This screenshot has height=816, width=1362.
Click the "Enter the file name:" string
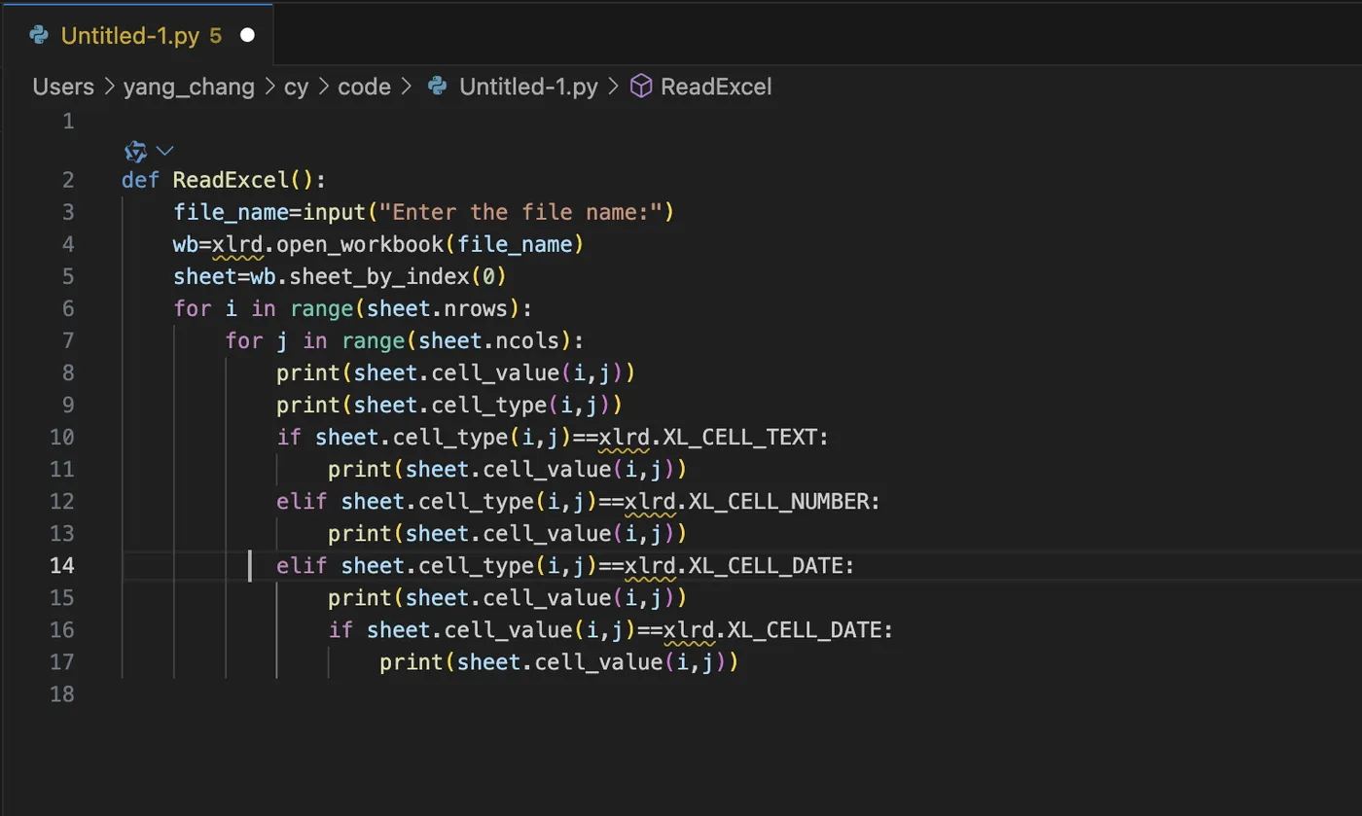point(520,212)
